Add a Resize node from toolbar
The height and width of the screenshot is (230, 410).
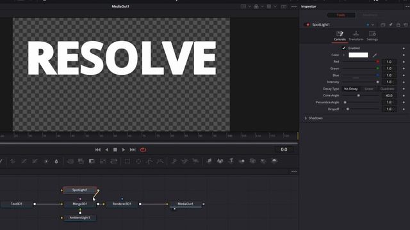click(102, 162)
